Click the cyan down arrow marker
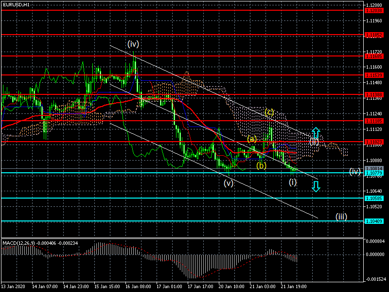 pyautogui.click(x=316, y=186)
